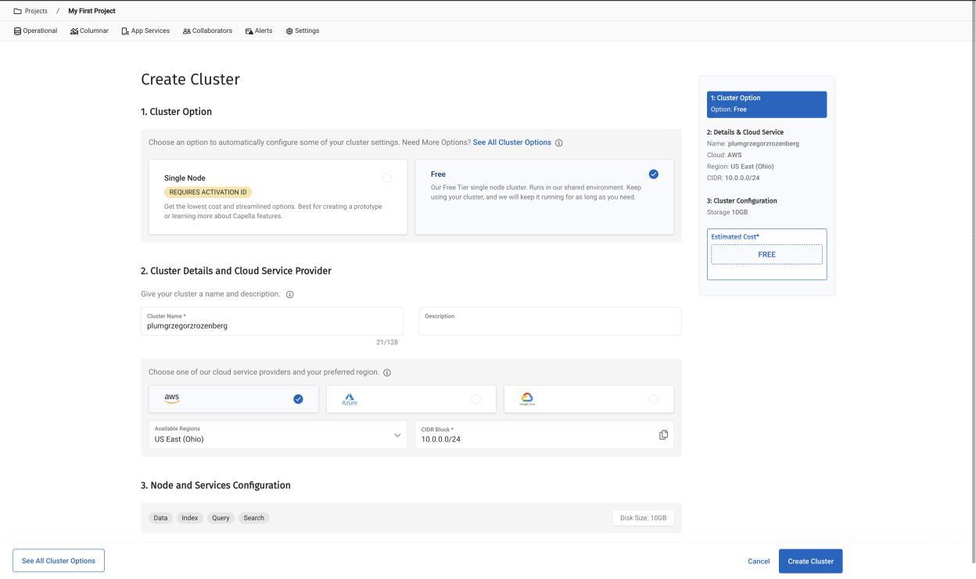Click the Disk Size: 10GB label

(643, 518)
